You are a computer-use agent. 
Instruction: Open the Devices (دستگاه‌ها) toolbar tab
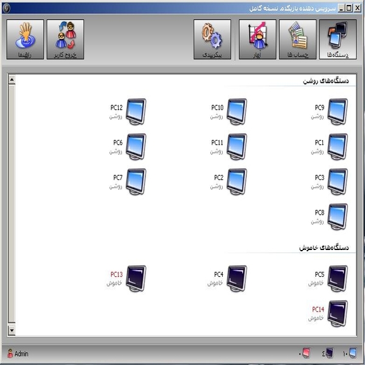click(338, 40)
